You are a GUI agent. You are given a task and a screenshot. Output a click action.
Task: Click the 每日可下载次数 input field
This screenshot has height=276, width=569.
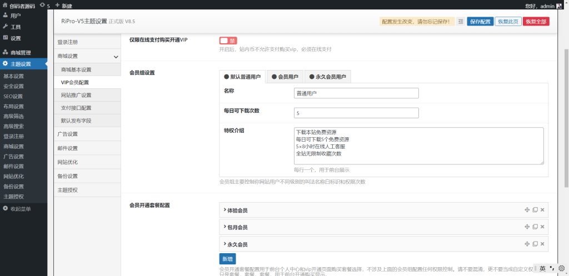coord(356,113)
